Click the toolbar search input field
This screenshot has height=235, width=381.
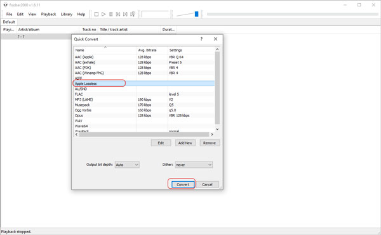coord(155,15)
